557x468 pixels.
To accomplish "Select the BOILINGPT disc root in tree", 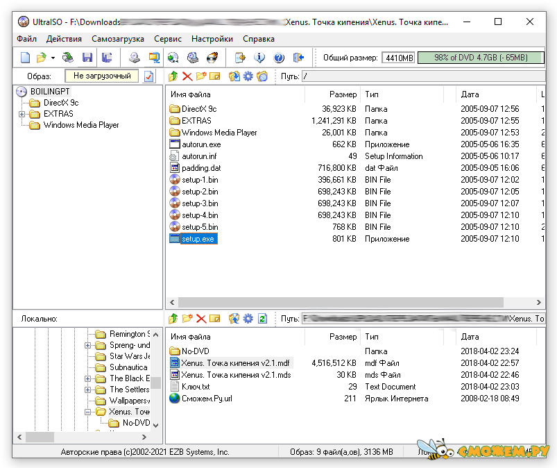I will coord(50,92).
